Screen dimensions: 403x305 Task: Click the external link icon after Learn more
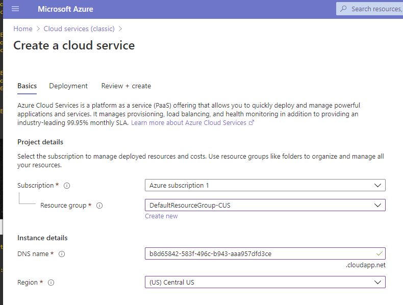coord(251,123)
